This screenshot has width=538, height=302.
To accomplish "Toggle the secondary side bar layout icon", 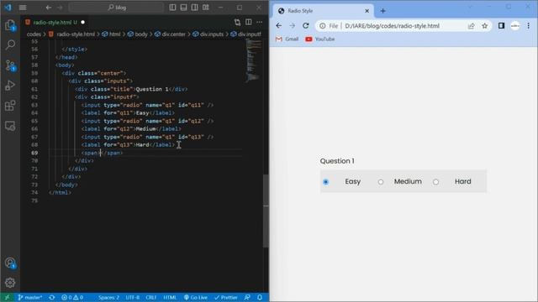I will click(x=194, y=8).
